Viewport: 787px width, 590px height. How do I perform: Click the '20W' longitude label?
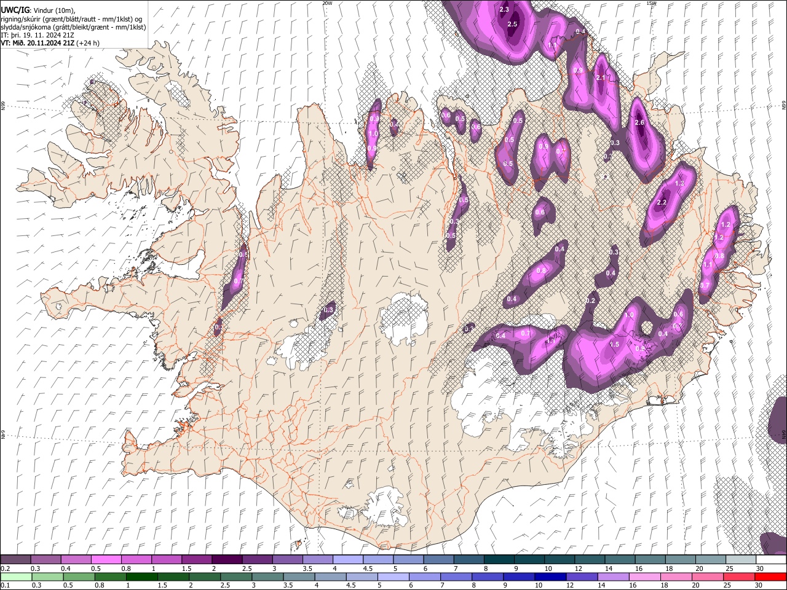coord(327,3)
